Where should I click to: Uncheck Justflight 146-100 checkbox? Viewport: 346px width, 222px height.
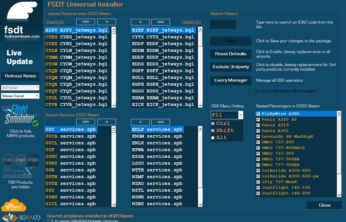(258, 187)
